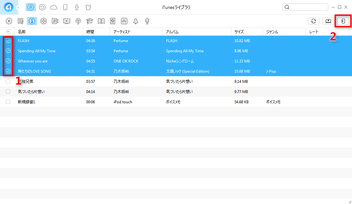Open the playlists category icon

pyautogui.click(x=21, y=21)
